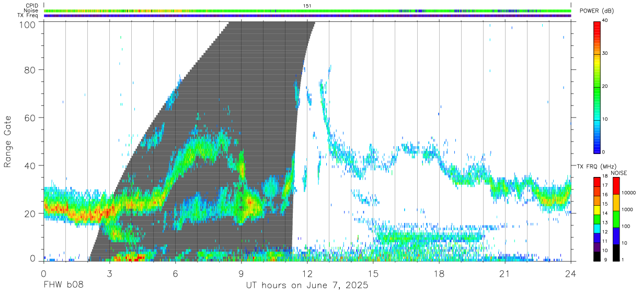Click the 30 label on power scale

606,53
